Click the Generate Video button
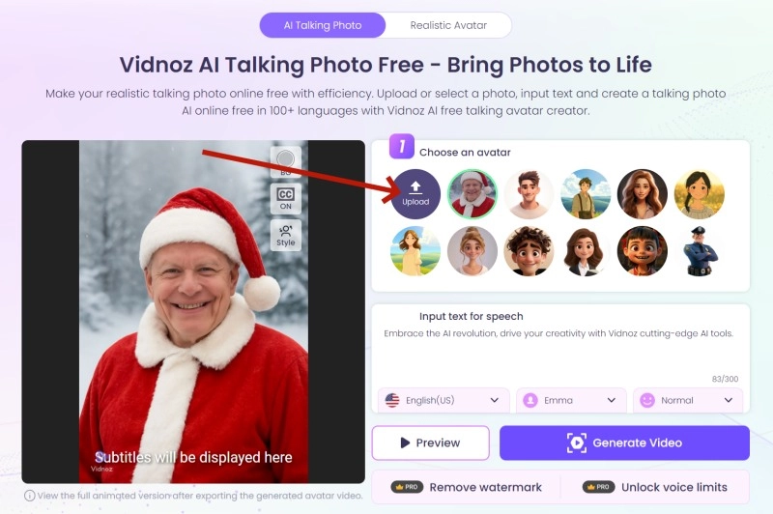Screen dimensions: 773x514 624,443
